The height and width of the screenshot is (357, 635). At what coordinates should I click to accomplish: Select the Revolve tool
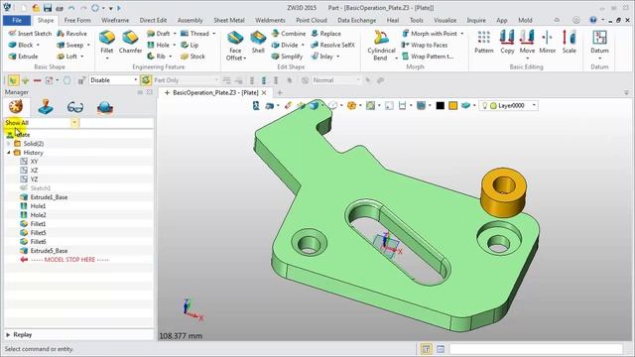pyautogui.click(x=72, y=34)
